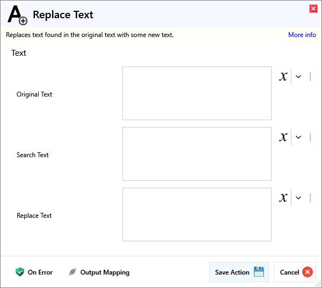Insert a variable into Original Text
The image size is (322, 288).
pyautogui.click(x=283, y=77)
